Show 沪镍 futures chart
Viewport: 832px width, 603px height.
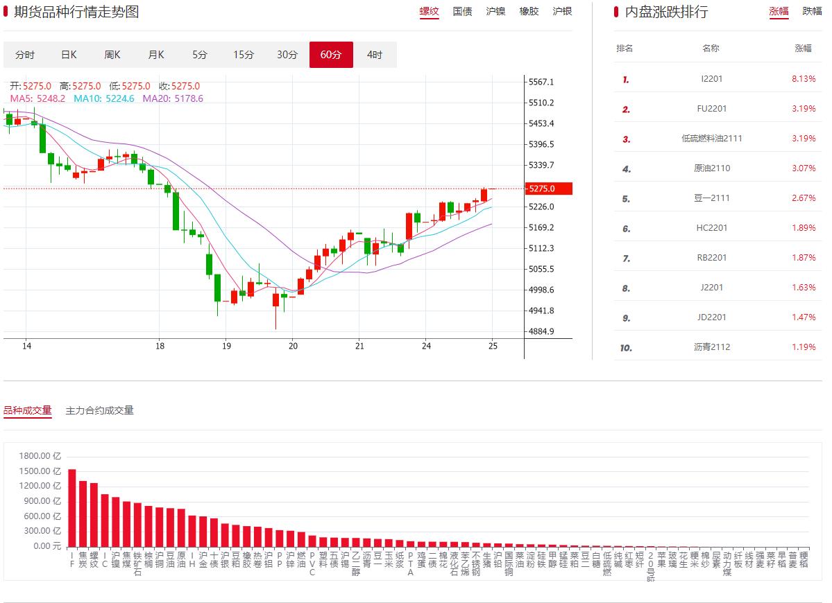(x=495, y=11)
